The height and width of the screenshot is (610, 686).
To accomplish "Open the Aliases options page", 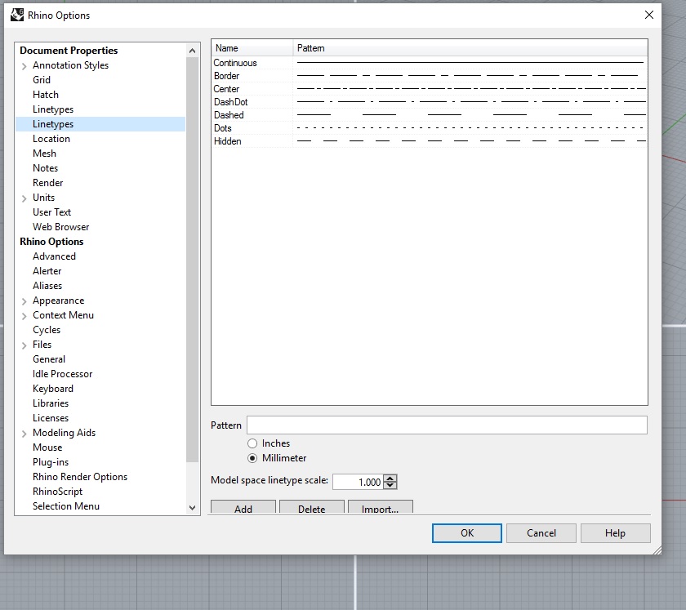I will click(47, 285).
